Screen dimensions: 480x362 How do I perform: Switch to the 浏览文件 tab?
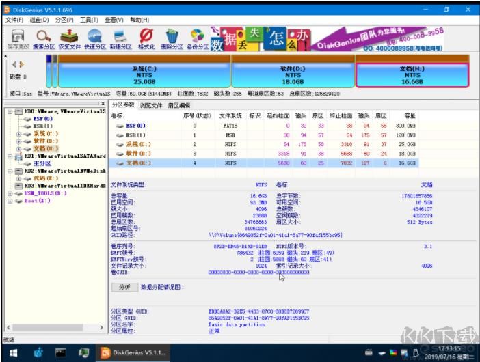pos(151,105)
